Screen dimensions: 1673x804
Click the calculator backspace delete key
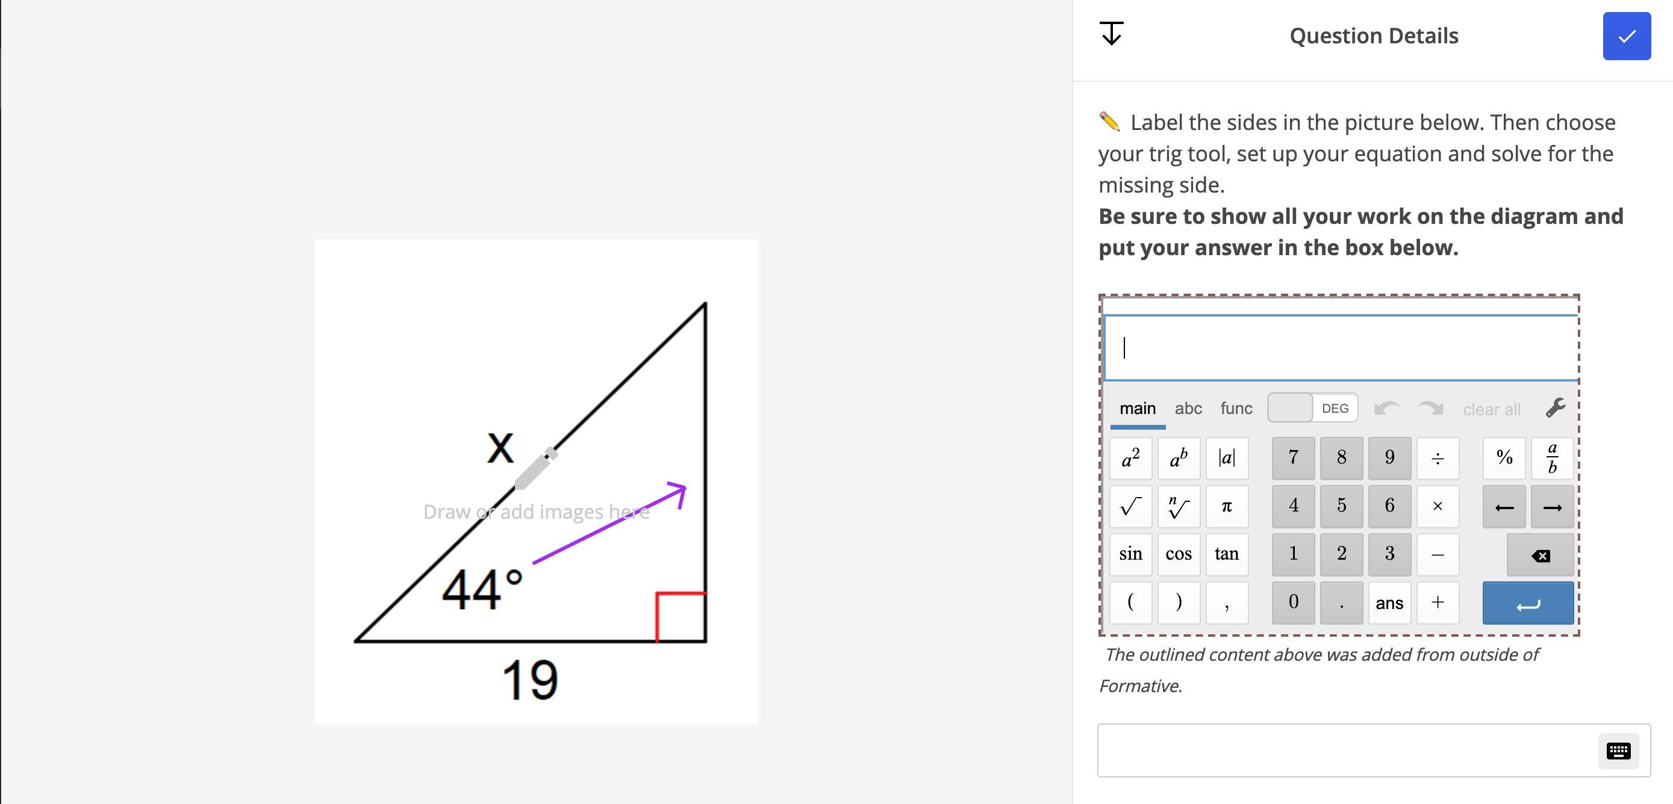click(x=1540, y=555)
